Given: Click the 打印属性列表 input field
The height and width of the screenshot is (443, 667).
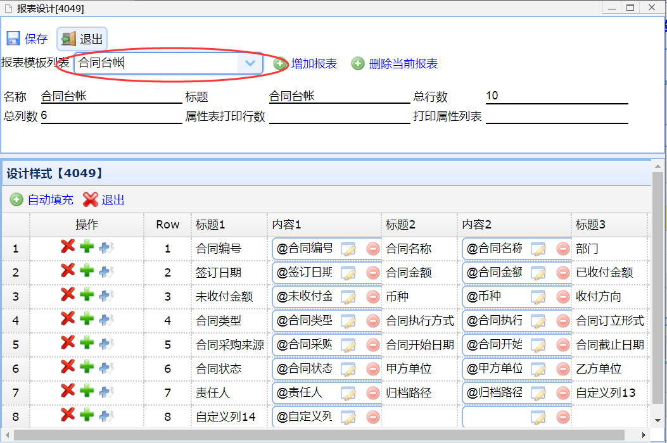Looking at the screenshot, I should [x=557, y=116].
